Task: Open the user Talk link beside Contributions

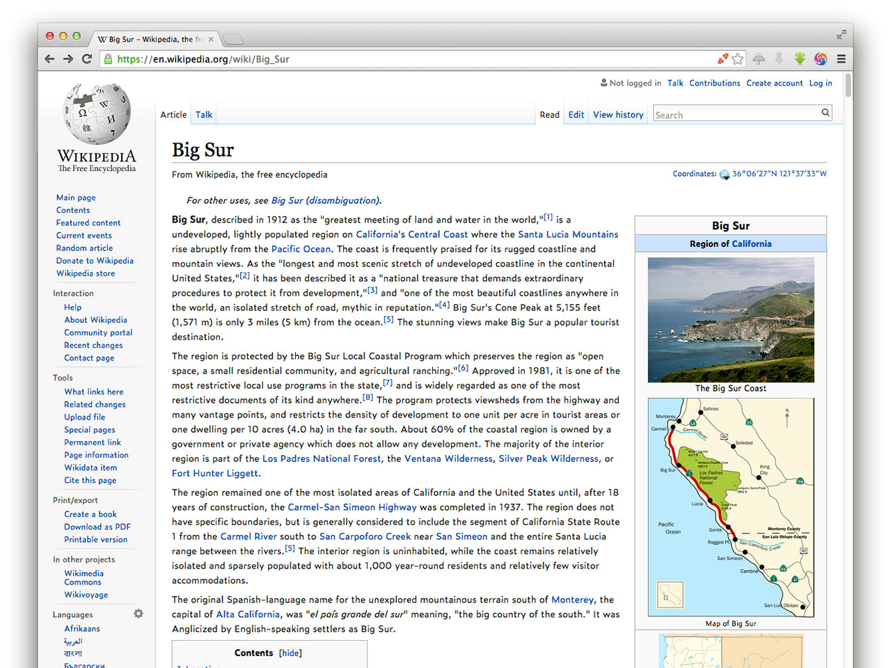Action: [x=675, y=83]
